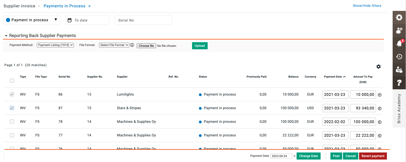The height and width of the screenshot is (162, 406).
Task: Click the Revert payment button
Action: (373, 156)
